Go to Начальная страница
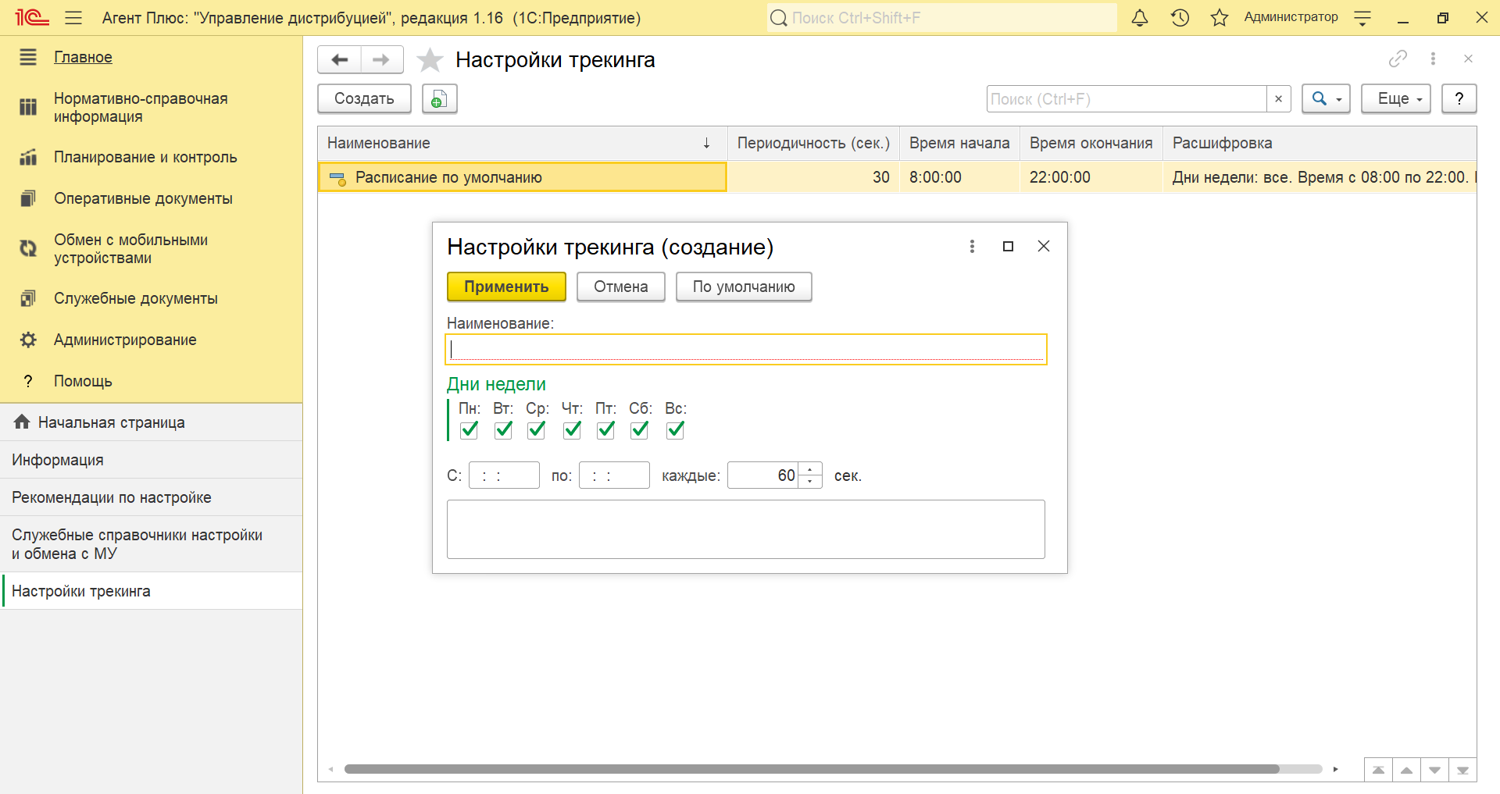Viewport: 1500px width, 794px height. tap(152, 422)
